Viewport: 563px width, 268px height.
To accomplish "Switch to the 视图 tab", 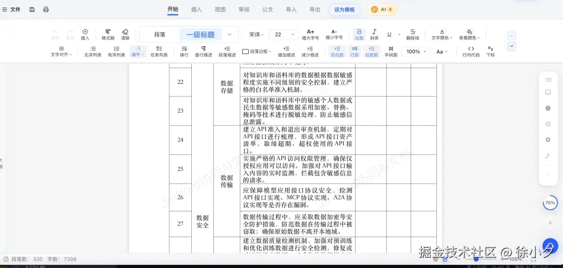I will click(220, 10).
